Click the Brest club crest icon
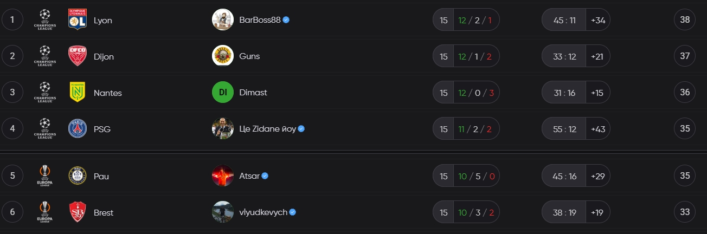This screenshot has height=234, width=707. [78, 212]
